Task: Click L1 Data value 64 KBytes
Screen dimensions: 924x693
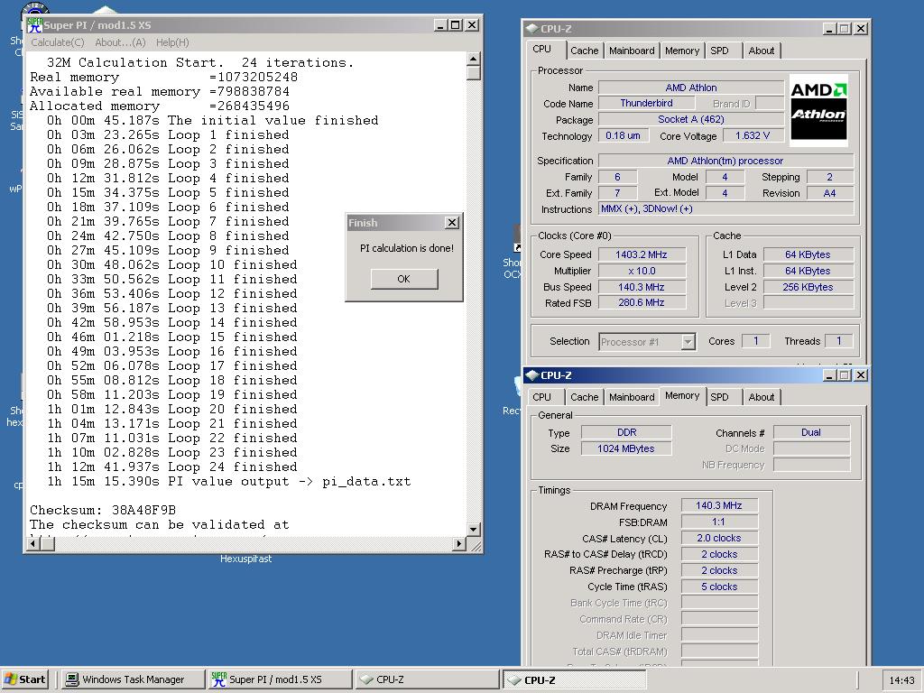Action: point(808,254)
